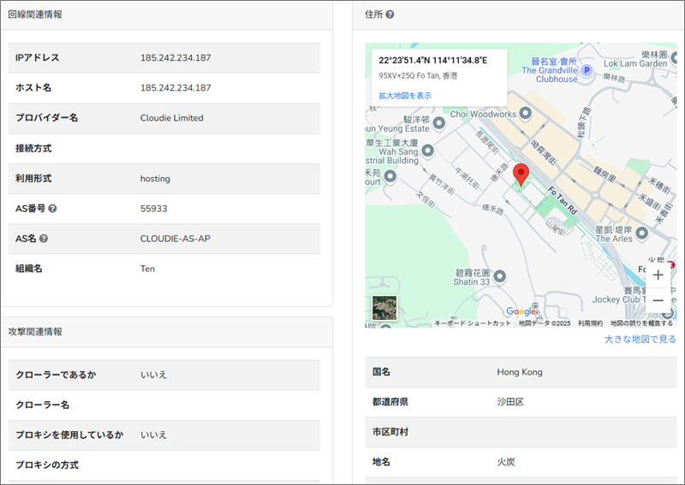The height and width of the screenshot is (485, 685).
Task: Click help icon next to 住所 heading
Action: click(x=390, y=15)
